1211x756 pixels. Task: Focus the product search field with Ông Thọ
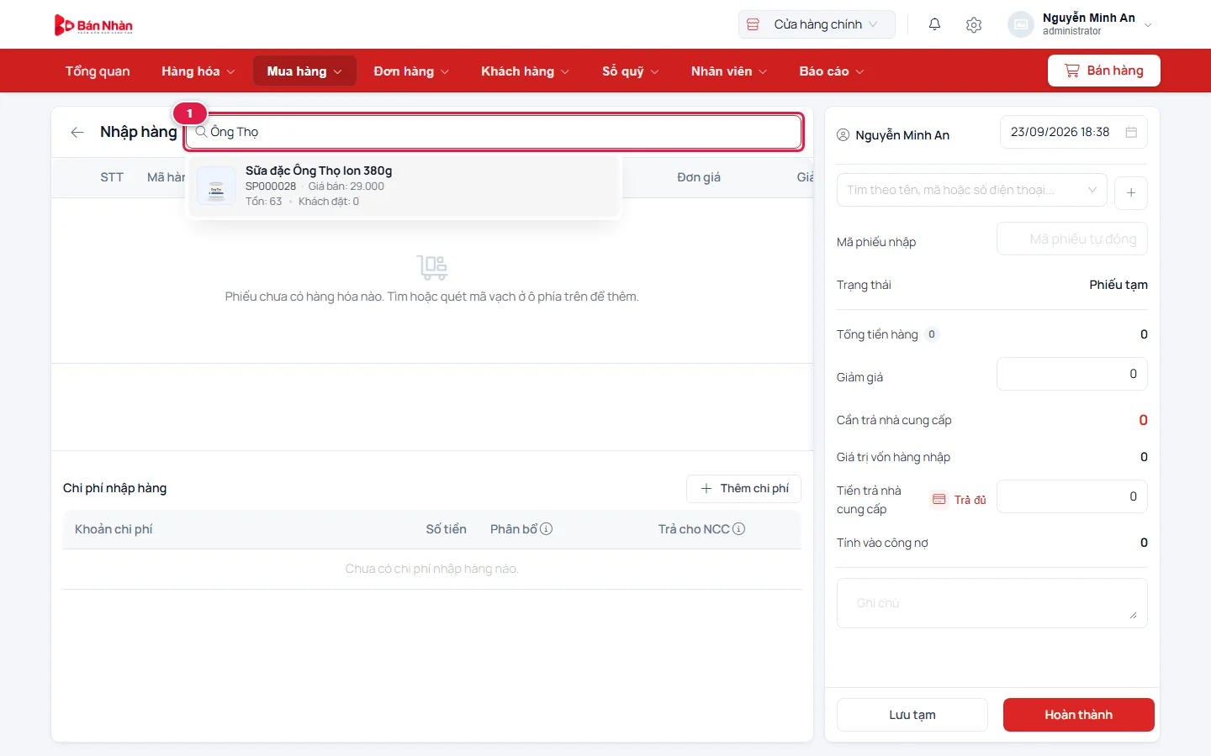(494, 132)
